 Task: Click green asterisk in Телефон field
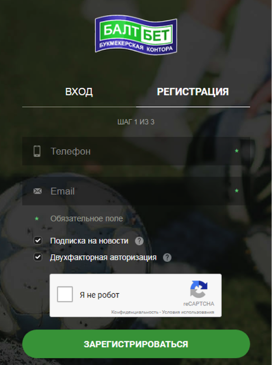[237, 151]
